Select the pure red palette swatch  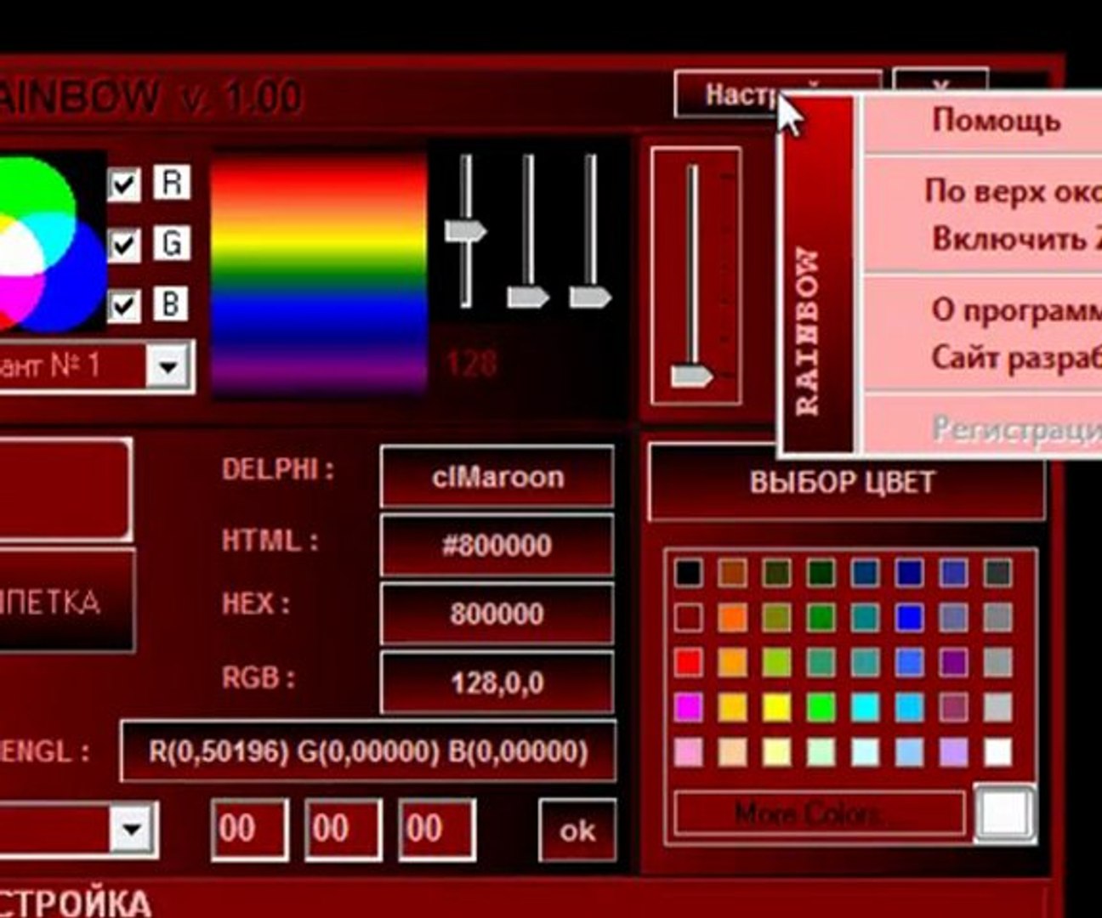(x=689, y=662)
